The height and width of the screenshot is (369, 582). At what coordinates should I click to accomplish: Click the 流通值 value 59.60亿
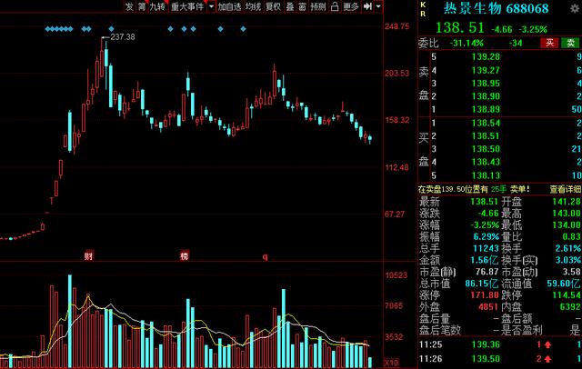point(564,284)
